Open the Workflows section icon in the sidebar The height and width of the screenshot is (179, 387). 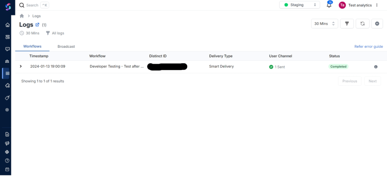pyautogui.click(x=7, y=37)
